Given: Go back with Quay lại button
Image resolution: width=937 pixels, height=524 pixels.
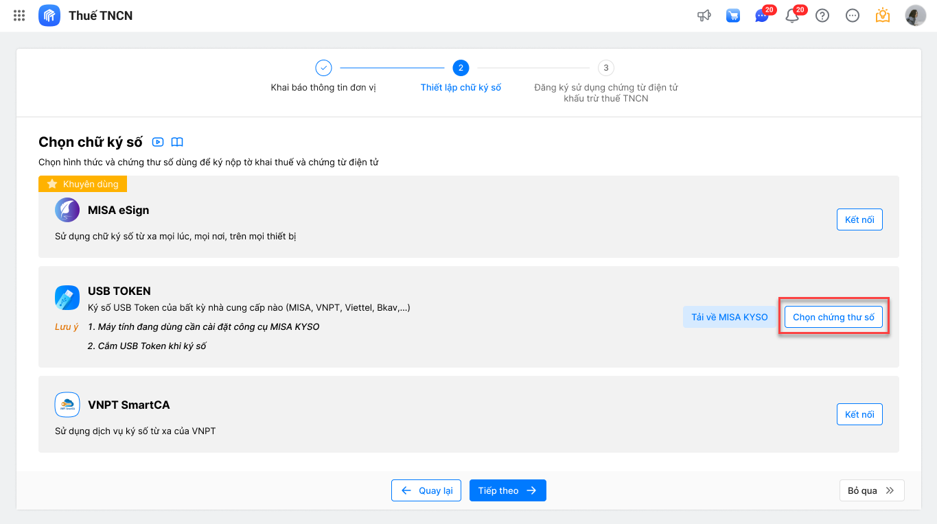Looking at the screenshot, I should 426,490.
